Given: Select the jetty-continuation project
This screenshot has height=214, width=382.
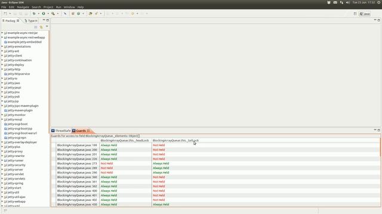Looking at the screenshot, I should tap(20, 60).
